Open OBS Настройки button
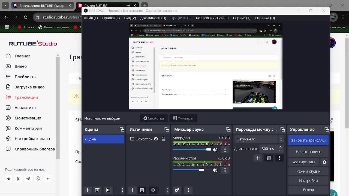Screen dimensions: 349x196 [308, 180]
